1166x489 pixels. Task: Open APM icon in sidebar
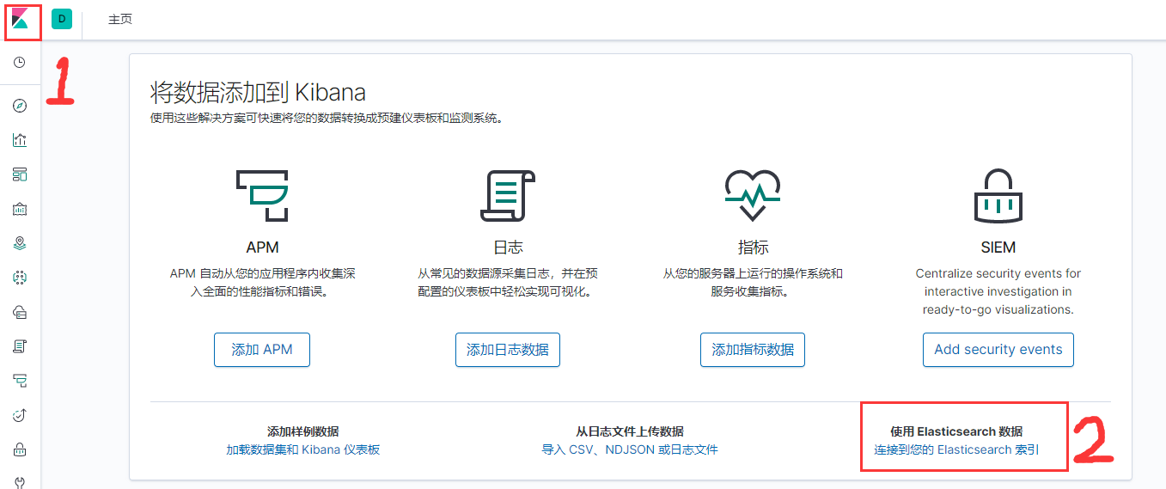click(20, 381)
